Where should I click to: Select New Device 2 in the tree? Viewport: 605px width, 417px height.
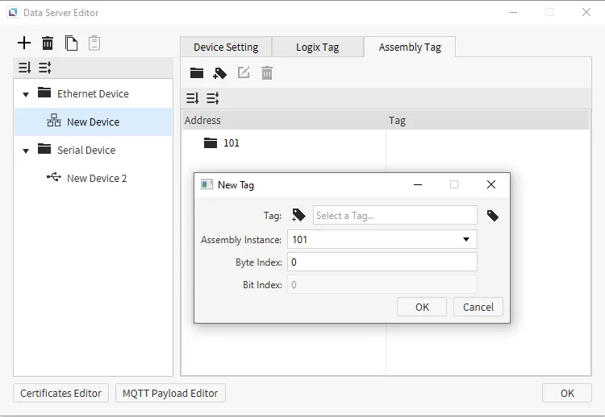[x=96, y=178]
